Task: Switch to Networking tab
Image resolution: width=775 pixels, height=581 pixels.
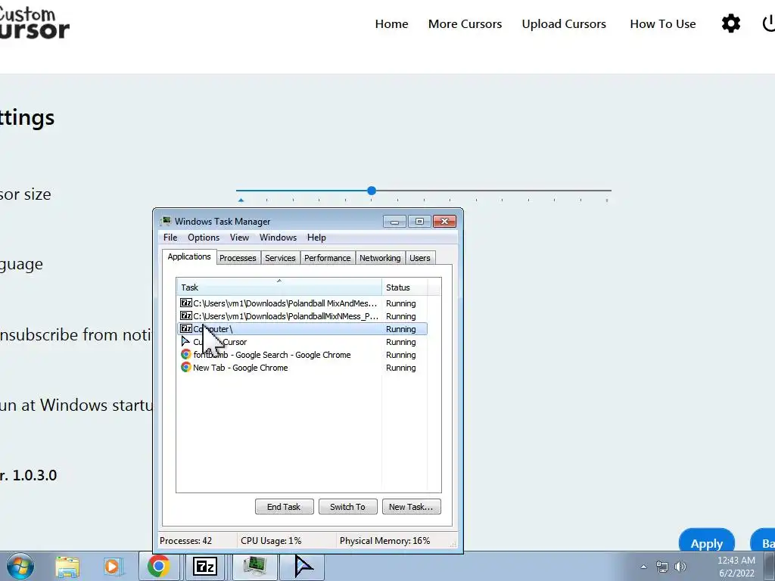Action: coord(380,258)
